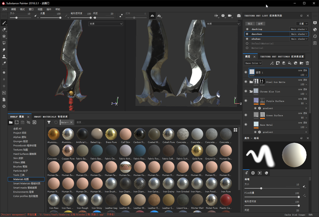The width and height of the screenshot is (319, 217).
Task: Select Environments shelf category
Action: [x=24, y=192]
